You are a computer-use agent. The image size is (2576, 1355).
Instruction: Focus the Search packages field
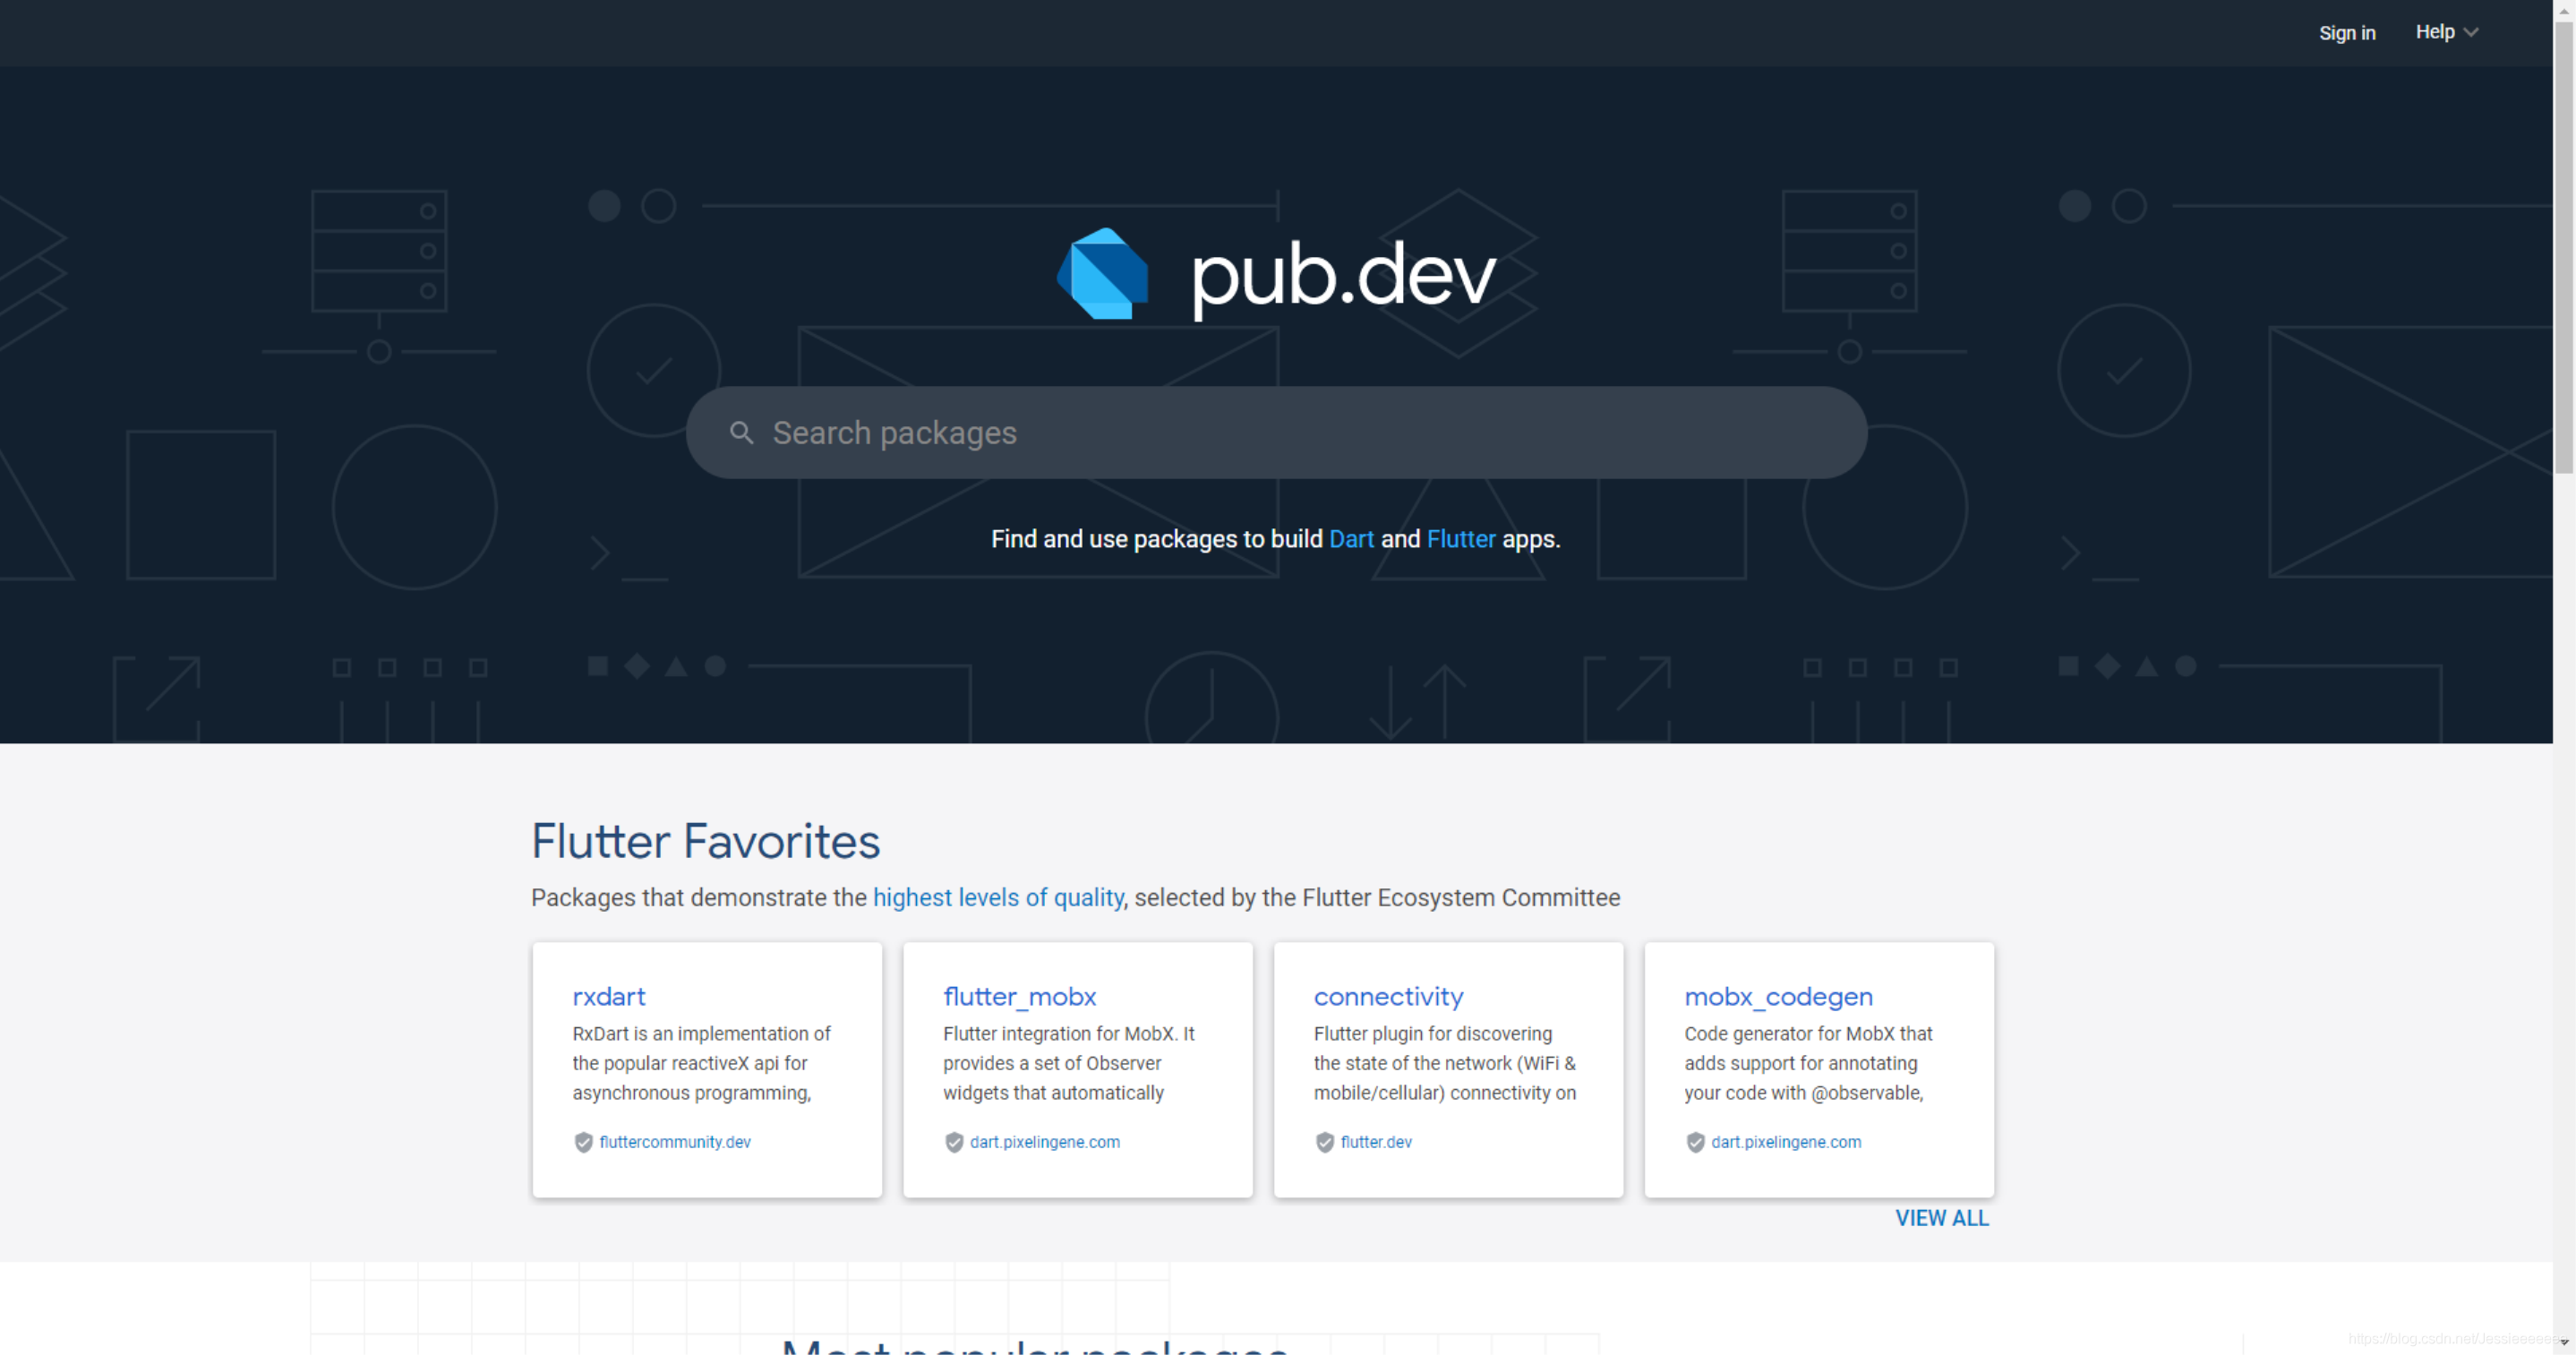point(1276,432)
